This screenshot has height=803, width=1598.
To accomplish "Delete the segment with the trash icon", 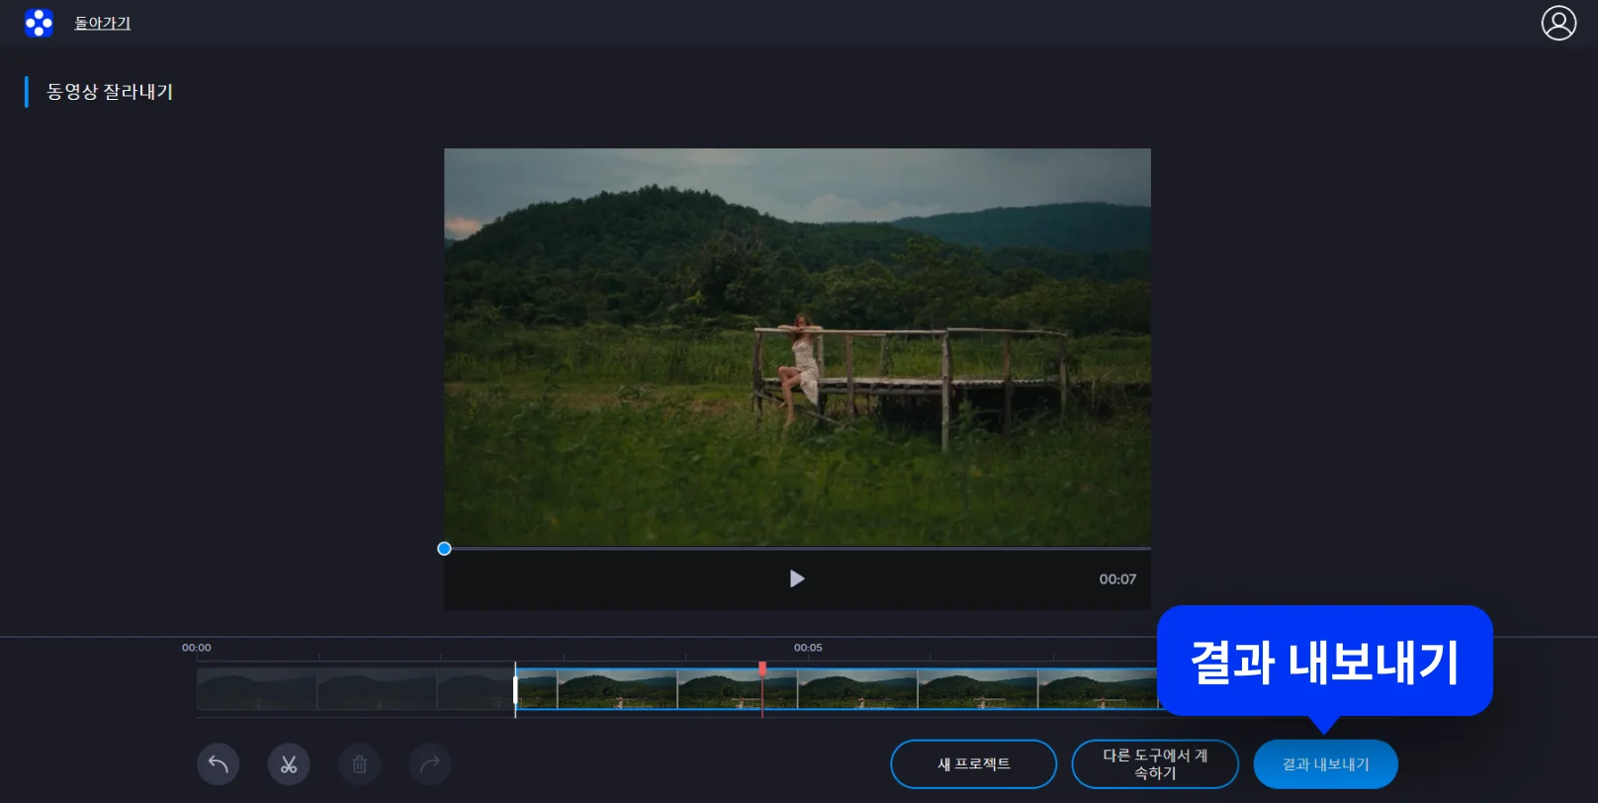I will pyautogui.click(x=360, y=764).
